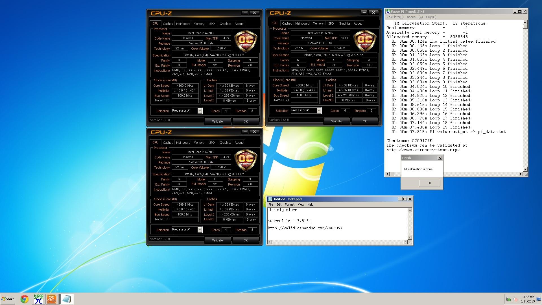Open About tab in bottom CPU-Z
Viewport: 542px width, 305px height.
click(239, 143)
